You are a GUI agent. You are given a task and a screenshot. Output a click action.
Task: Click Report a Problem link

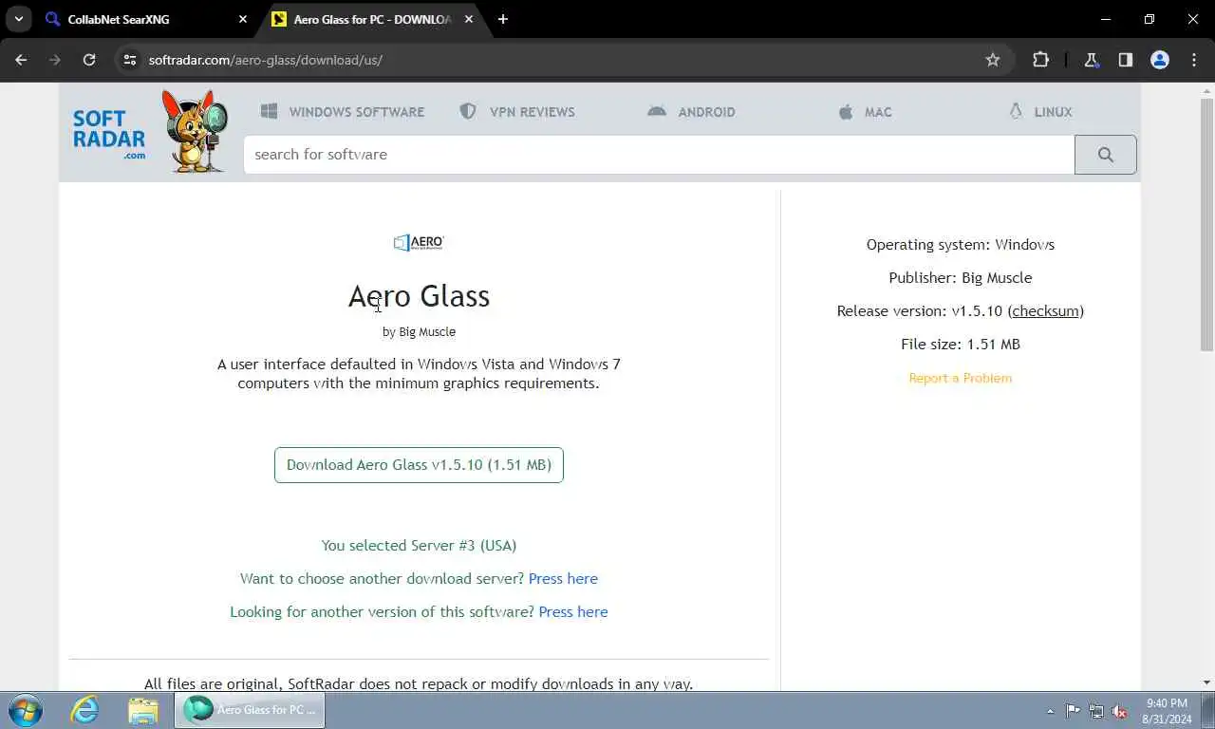[x=961, y=378]
